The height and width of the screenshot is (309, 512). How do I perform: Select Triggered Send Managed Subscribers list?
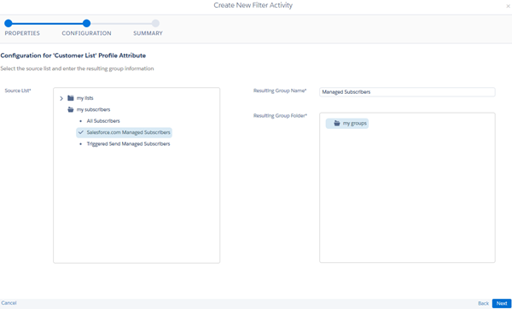coord(128,143)
